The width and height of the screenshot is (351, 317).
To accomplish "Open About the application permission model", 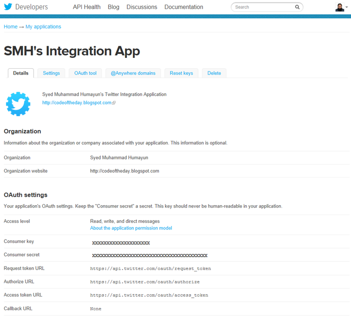I will [x=131, y=228].
